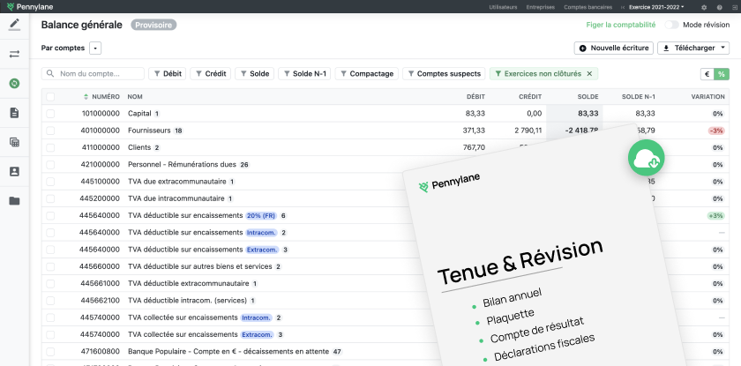Click TVA déductible extracommunautaire row name
The image size is (741, 366).
[189, 284]
